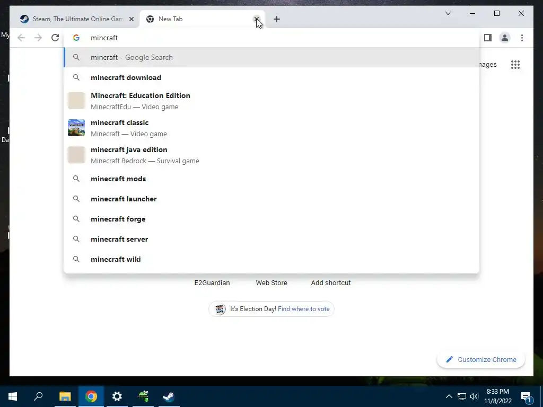Select 'minecraft server' suggestion

tap(271, 239)
